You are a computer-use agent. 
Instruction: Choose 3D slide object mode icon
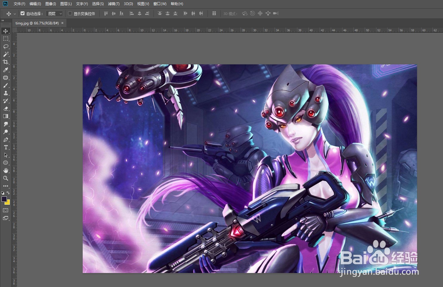point(268,13)
